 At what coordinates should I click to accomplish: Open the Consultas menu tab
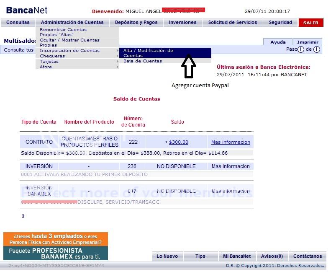pos(18,22)
